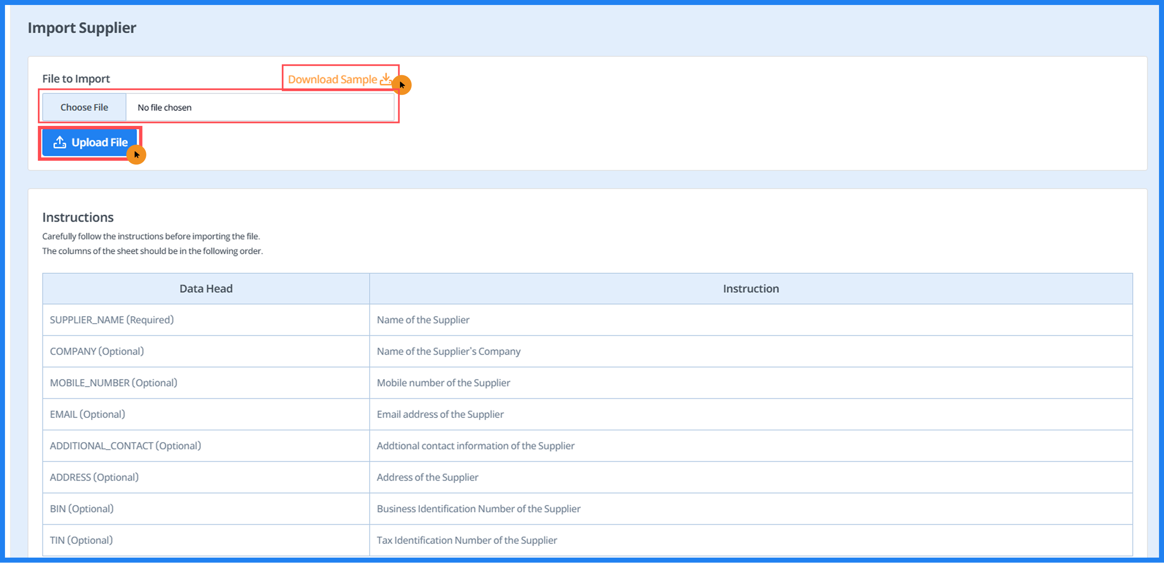Screen dimensions: 1164x563
Task: Select the SUPPLIER_NAME (Required) cell
Action: pyautogui.click(x=111, y=320)
